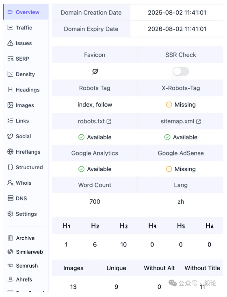This screenshot has width=227, height=297.
Task: Click the Structured curly braces icon
Action: pyautogui.click(x=10, y=167)
